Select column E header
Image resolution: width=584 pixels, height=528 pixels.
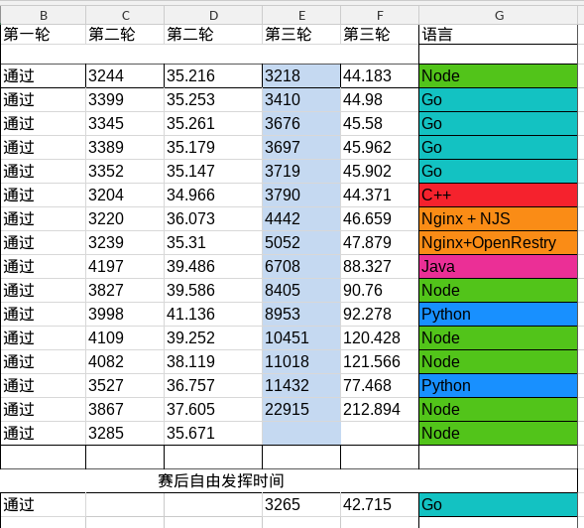click(301, 15)
